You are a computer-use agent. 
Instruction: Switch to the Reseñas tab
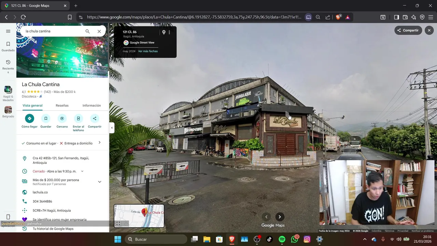pyautogui.click(x=62, y=106)
